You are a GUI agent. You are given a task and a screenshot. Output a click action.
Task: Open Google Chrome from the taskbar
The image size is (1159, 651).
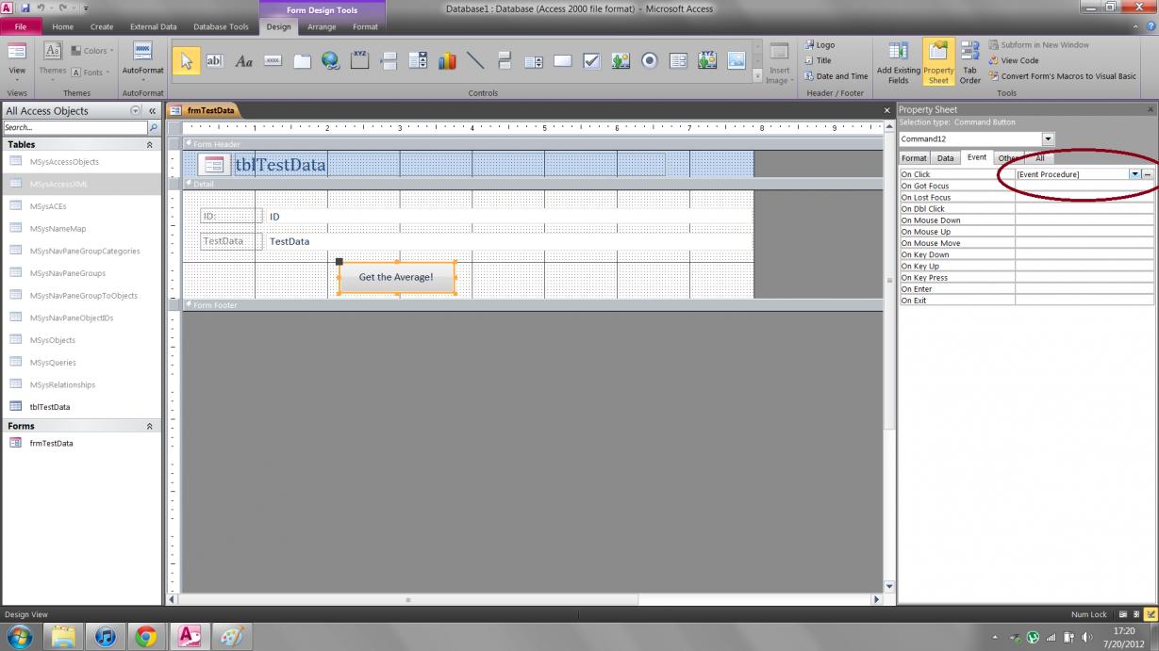[146, 637]
